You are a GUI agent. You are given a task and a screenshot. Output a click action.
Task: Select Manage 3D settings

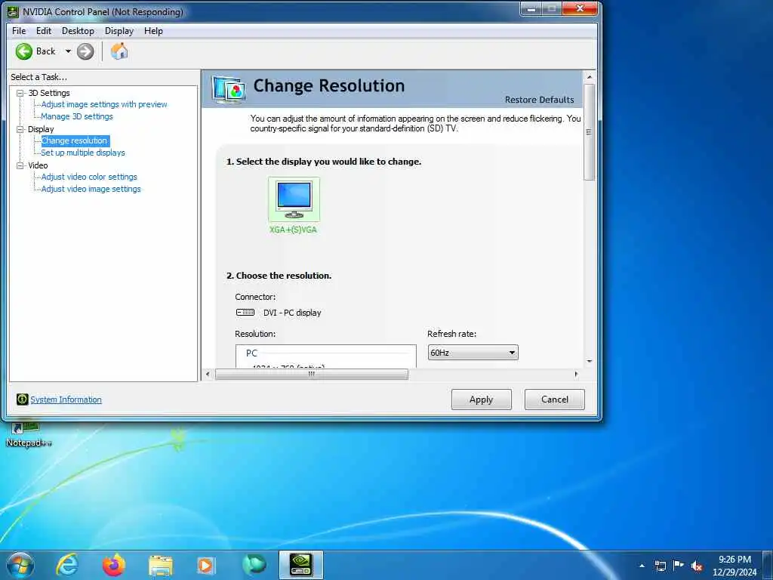coord(77,116)
